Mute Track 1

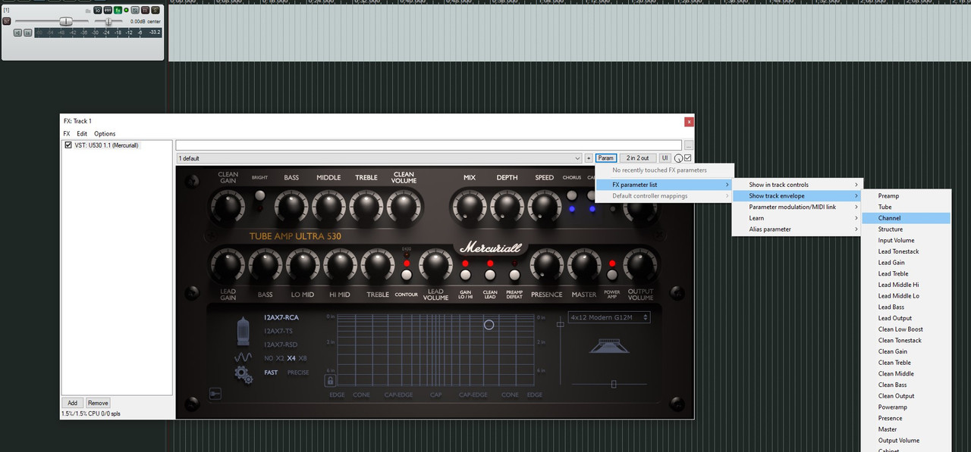click(x=145, y=10)
